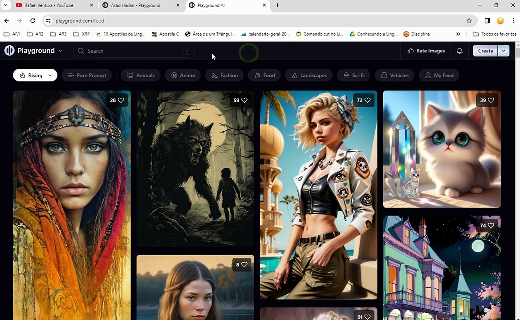Filter feed by Food
This screenshot has width=520, height=320.
pyautogui.click(x=264, y=75)
